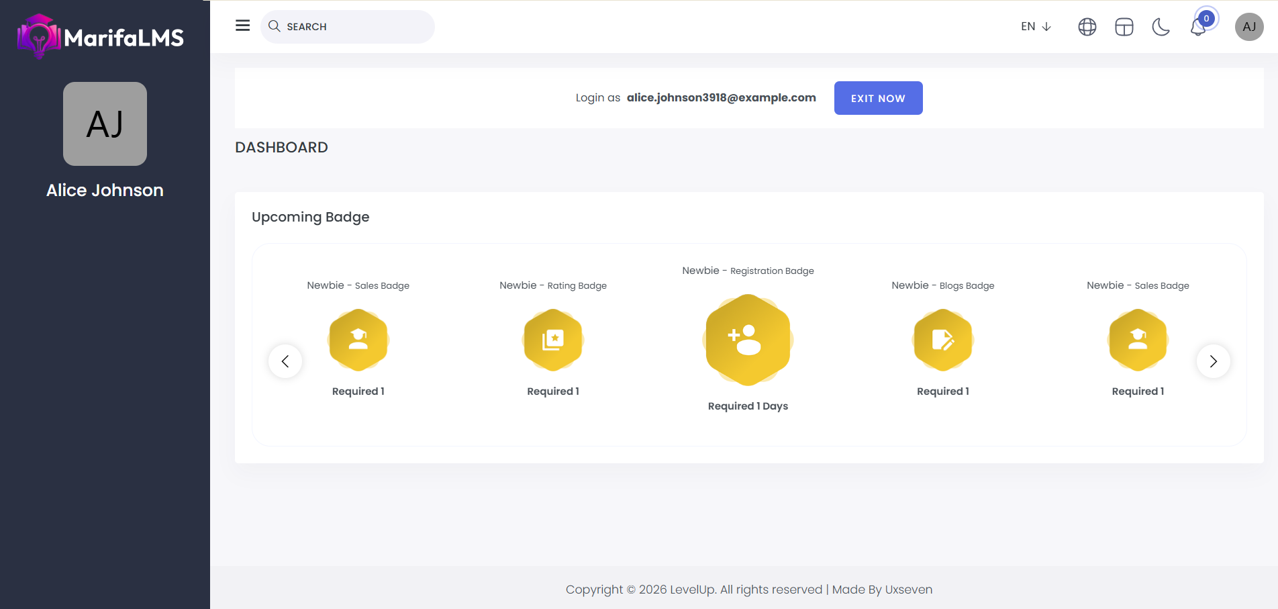This screenshot has height=609, width=1278.
Task: Click the large AJ profile picture in sidebar
Action: (x=105, y=124)
